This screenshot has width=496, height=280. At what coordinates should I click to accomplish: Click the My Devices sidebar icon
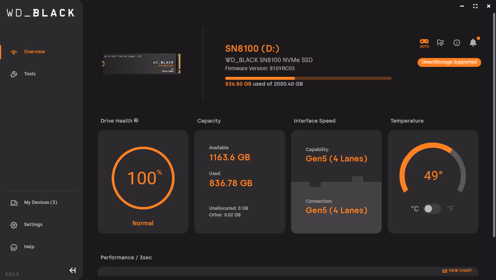(x=14, y=202)
